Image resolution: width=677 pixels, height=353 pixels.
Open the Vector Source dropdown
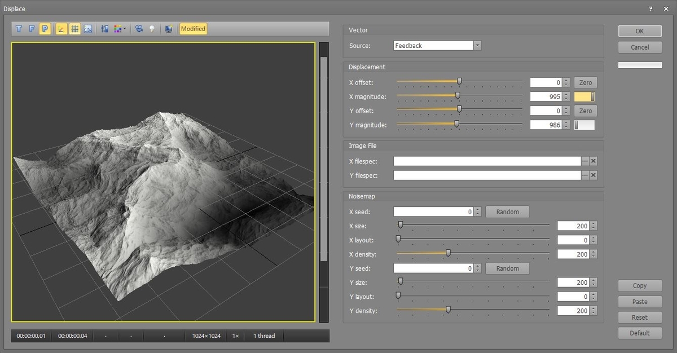[477, 46]
